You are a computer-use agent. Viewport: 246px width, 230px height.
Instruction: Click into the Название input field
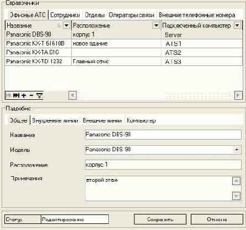(x=163, y=135)
